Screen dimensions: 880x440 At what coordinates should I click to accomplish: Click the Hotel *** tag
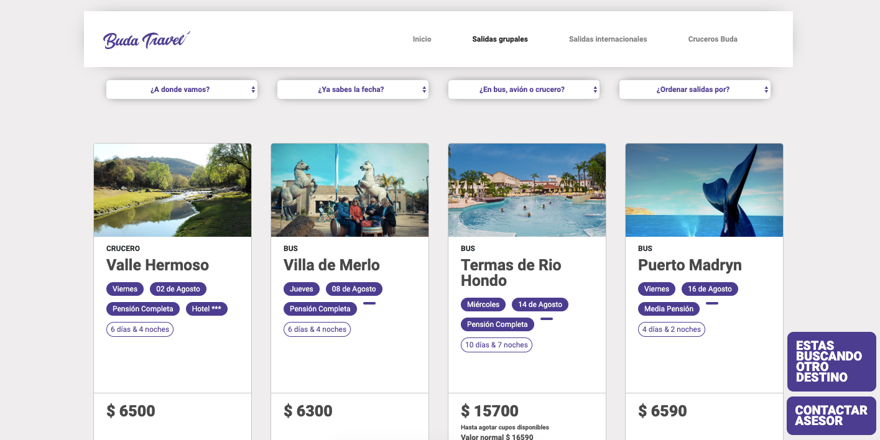(206, 309)
